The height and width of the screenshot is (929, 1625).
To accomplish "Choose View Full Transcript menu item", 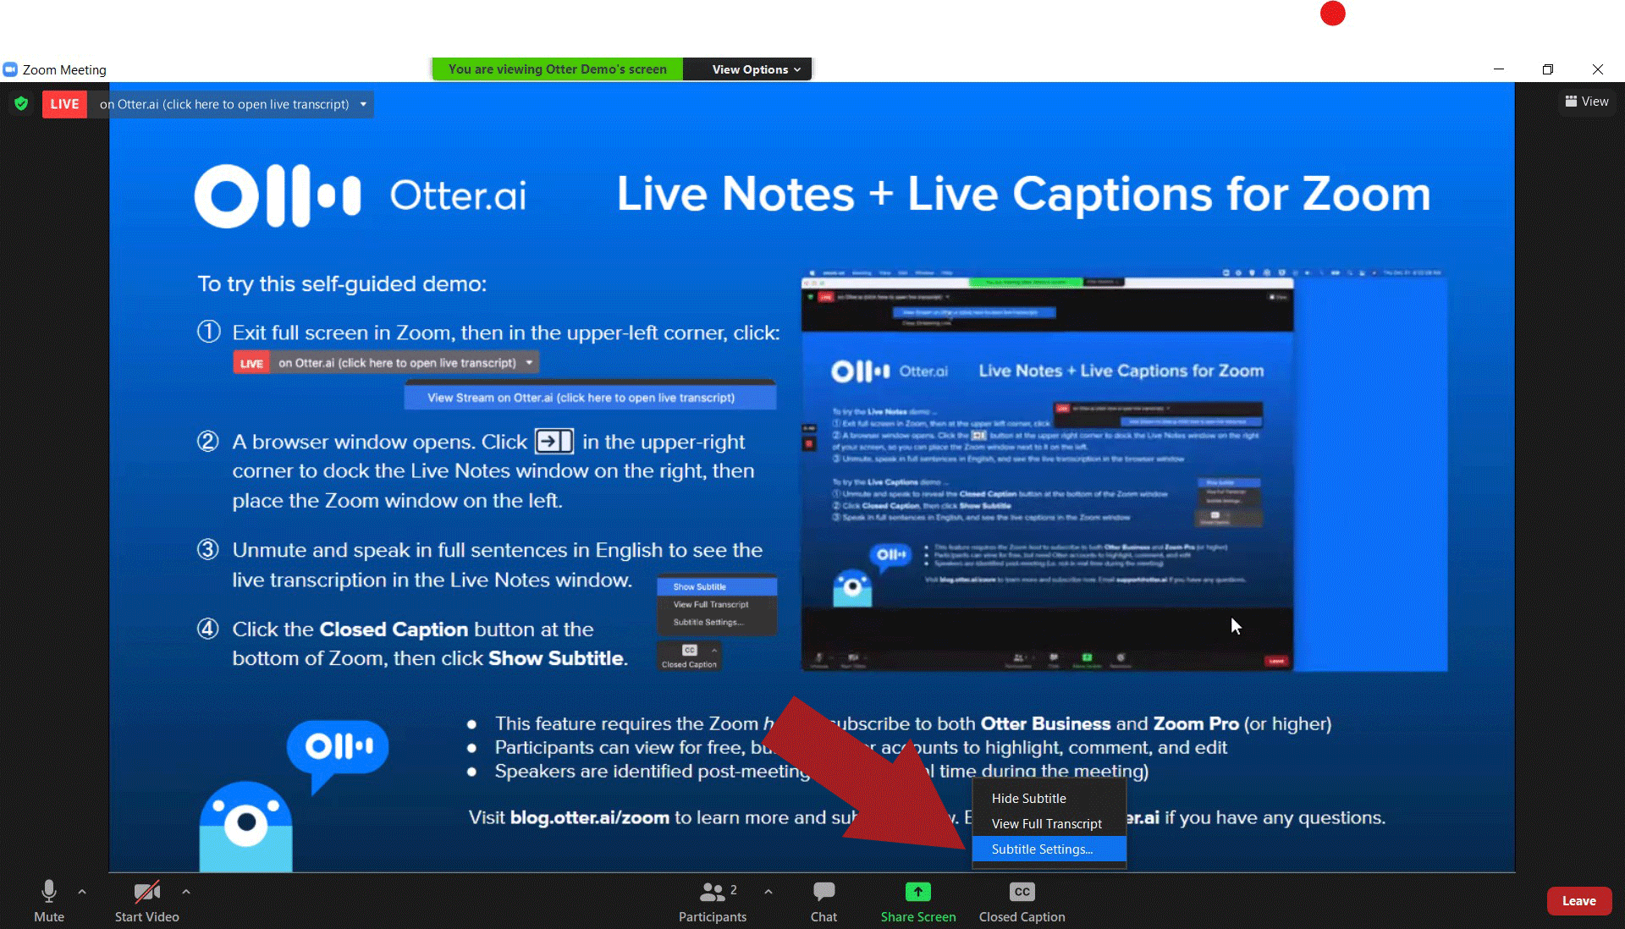I will click(x=1046, y=823).
